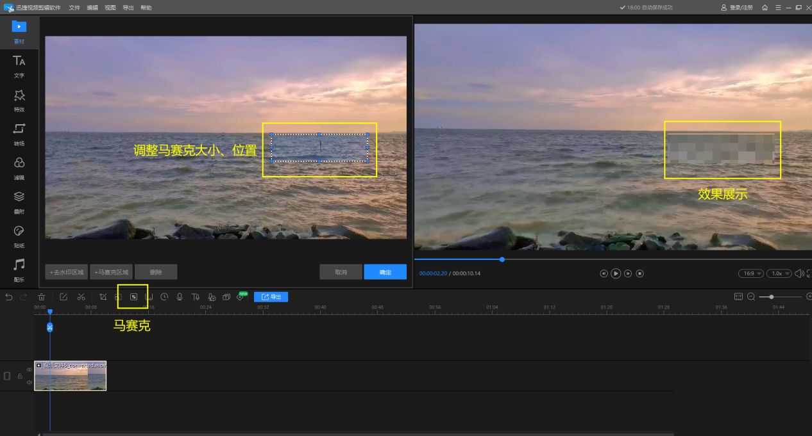This screenshot has width=812, height=436.
Task: Open the 导出 Export menu in the menu bar
Action: (x=128, y=8)
